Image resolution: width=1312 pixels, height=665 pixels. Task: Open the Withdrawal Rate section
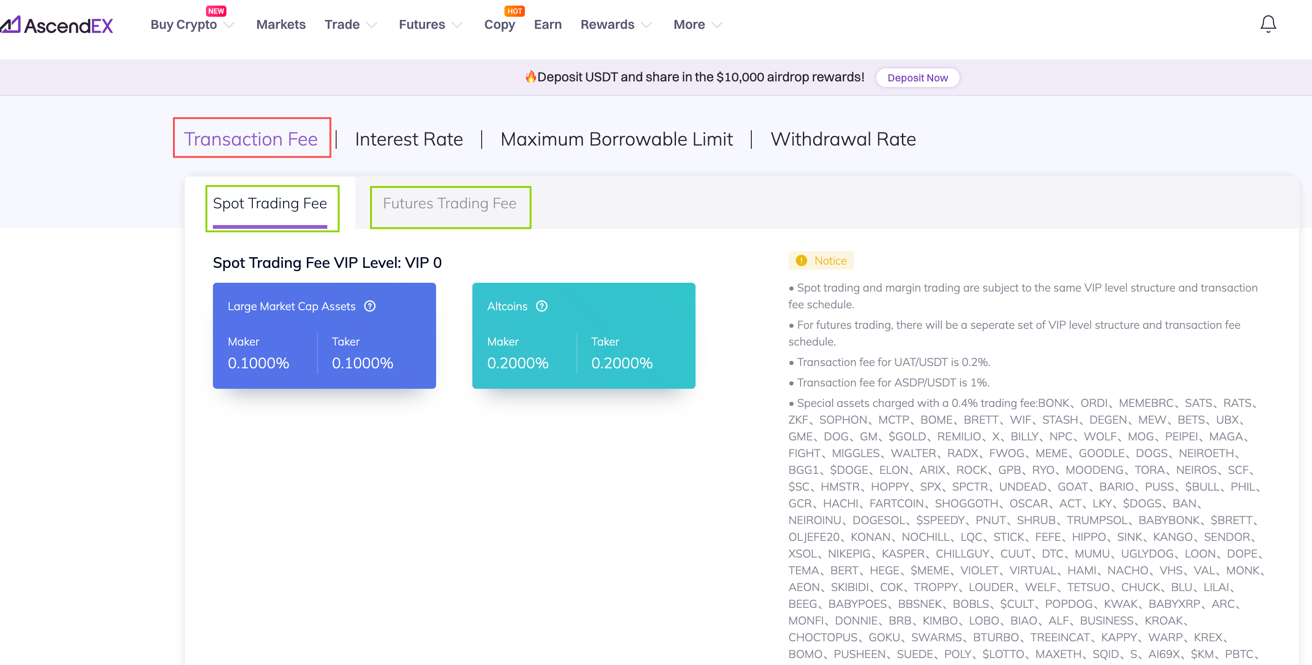(843, 139)
